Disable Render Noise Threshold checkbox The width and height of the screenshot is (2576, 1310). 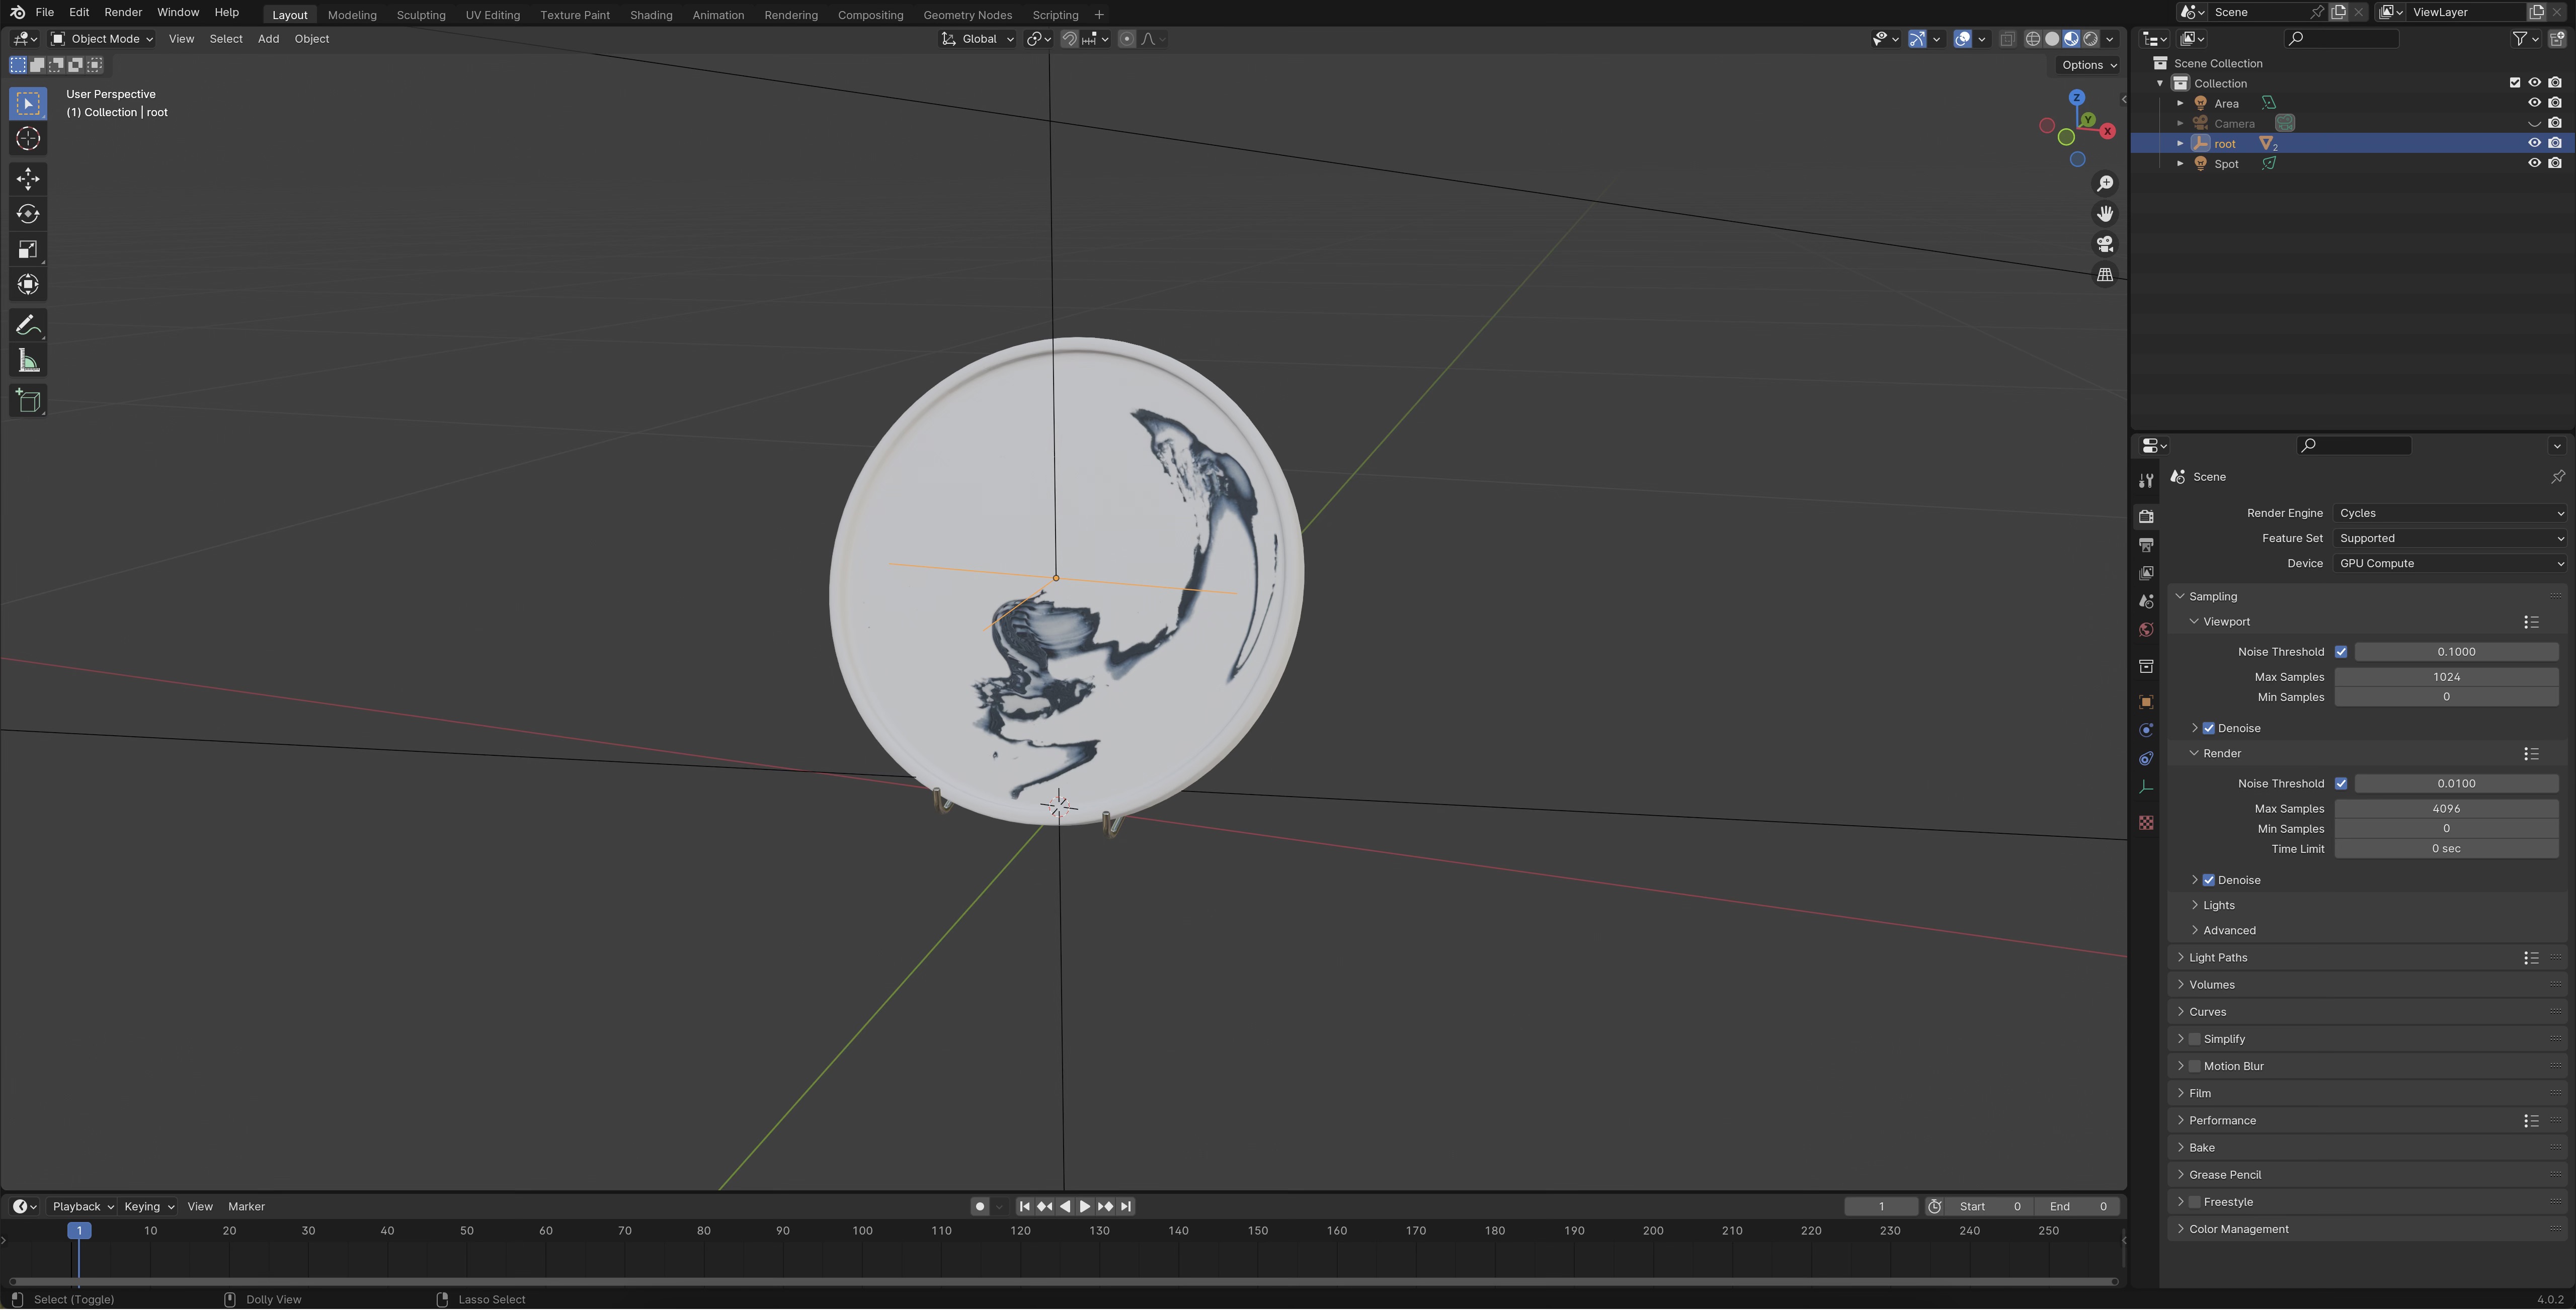2341,783
